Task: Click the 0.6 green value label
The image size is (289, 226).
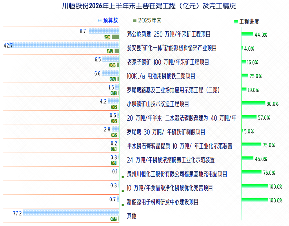Action: pos(113,79)
